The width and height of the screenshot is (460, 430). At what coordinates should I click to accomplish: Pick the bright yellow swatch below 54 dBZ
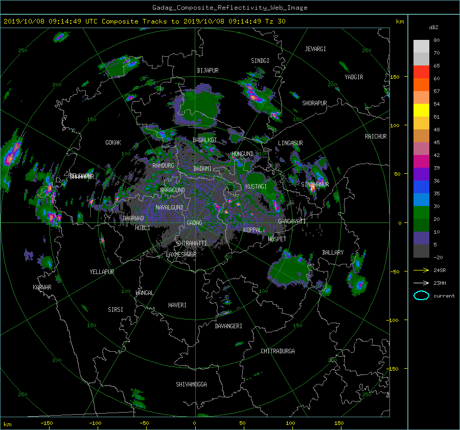click(x=421, y=110)
